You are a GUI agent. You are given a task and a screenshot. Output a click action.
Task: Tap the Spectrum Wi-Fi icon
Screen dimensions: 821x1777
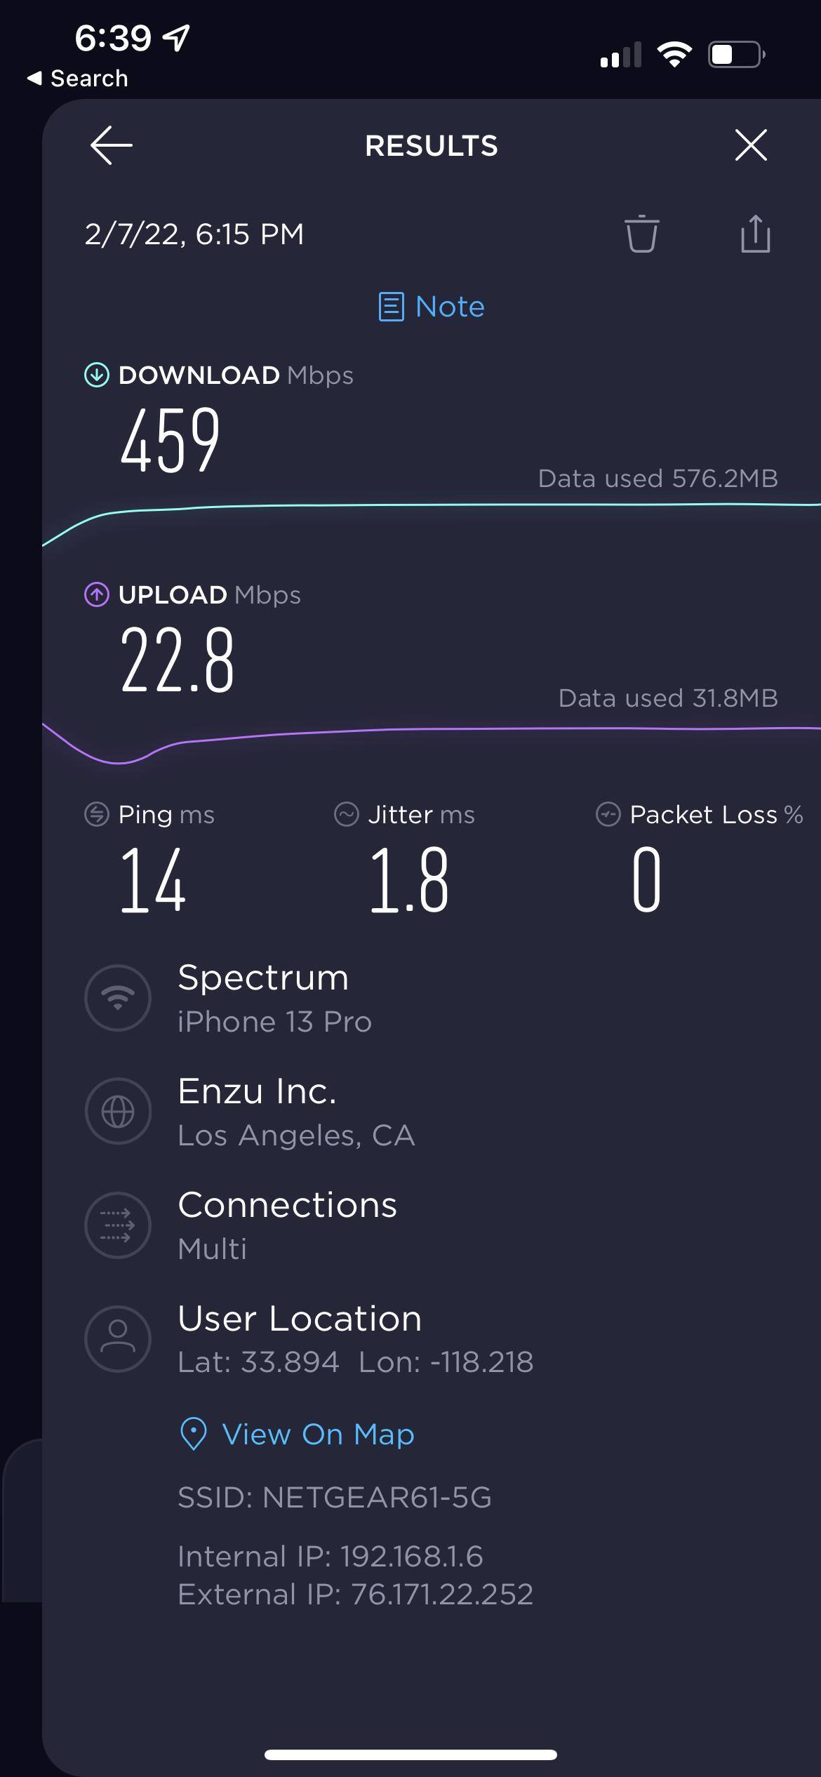point(118,997)
